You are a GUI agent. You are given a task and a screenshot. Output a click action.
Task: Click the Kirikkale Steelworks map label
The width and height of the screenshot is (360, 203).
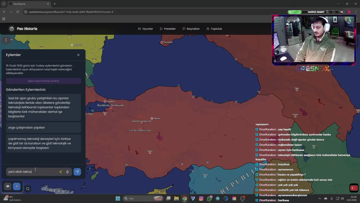111,105
